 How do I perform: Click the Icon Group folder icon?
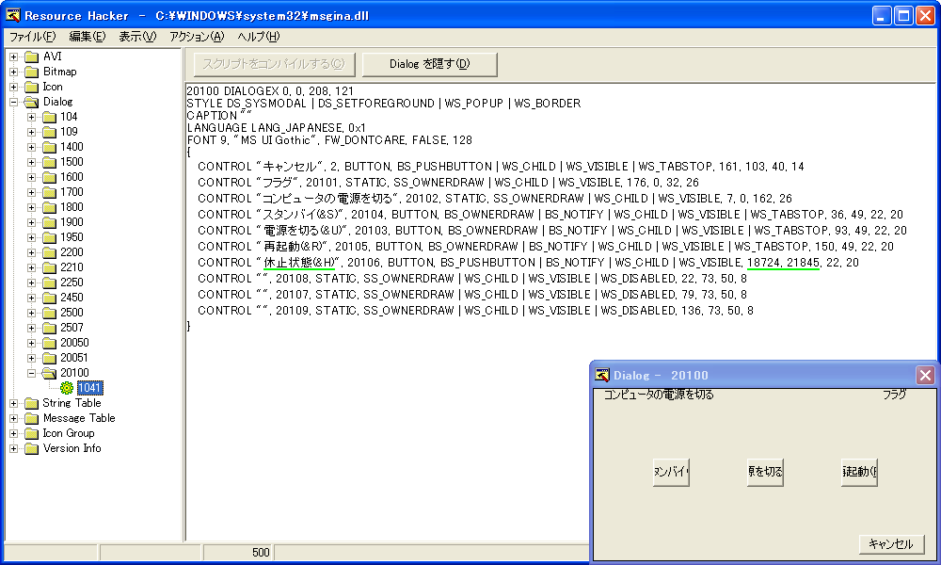click(32, 433)
